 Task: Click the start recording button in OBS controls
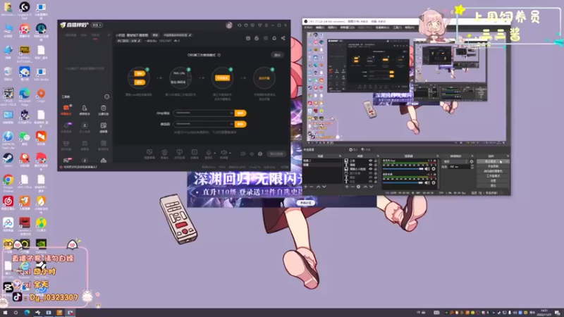(493, 166)
